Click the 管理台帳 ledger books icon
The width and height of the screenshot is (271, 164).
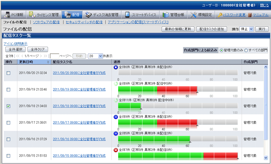[x=166, y=15]
